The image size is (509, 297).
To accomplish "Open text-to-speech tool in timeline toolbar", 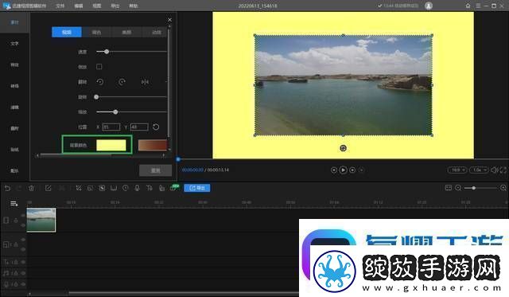I will click(150, 188).
